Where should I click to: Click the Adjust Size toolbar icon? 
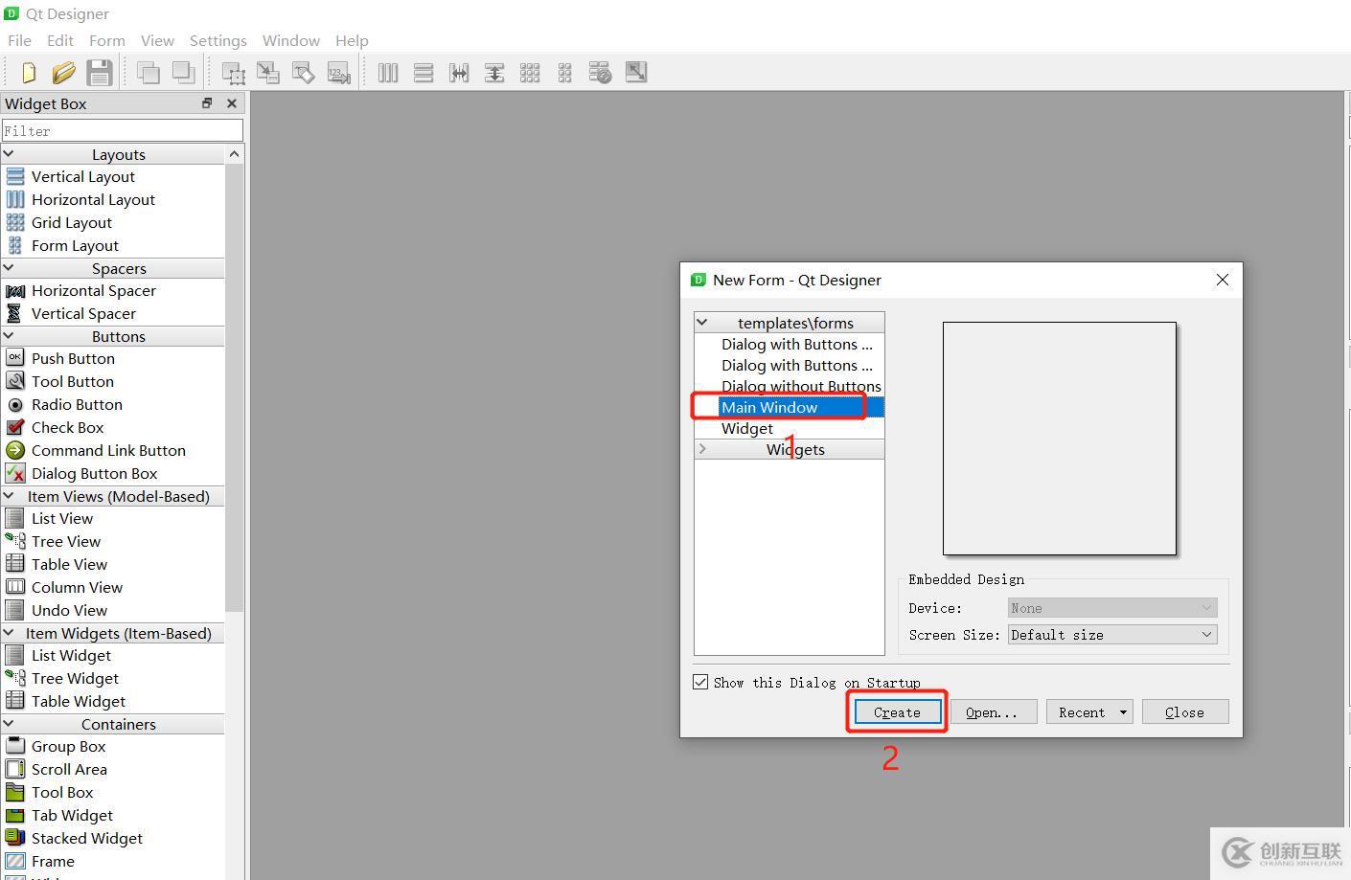click(x=636, y=73)
